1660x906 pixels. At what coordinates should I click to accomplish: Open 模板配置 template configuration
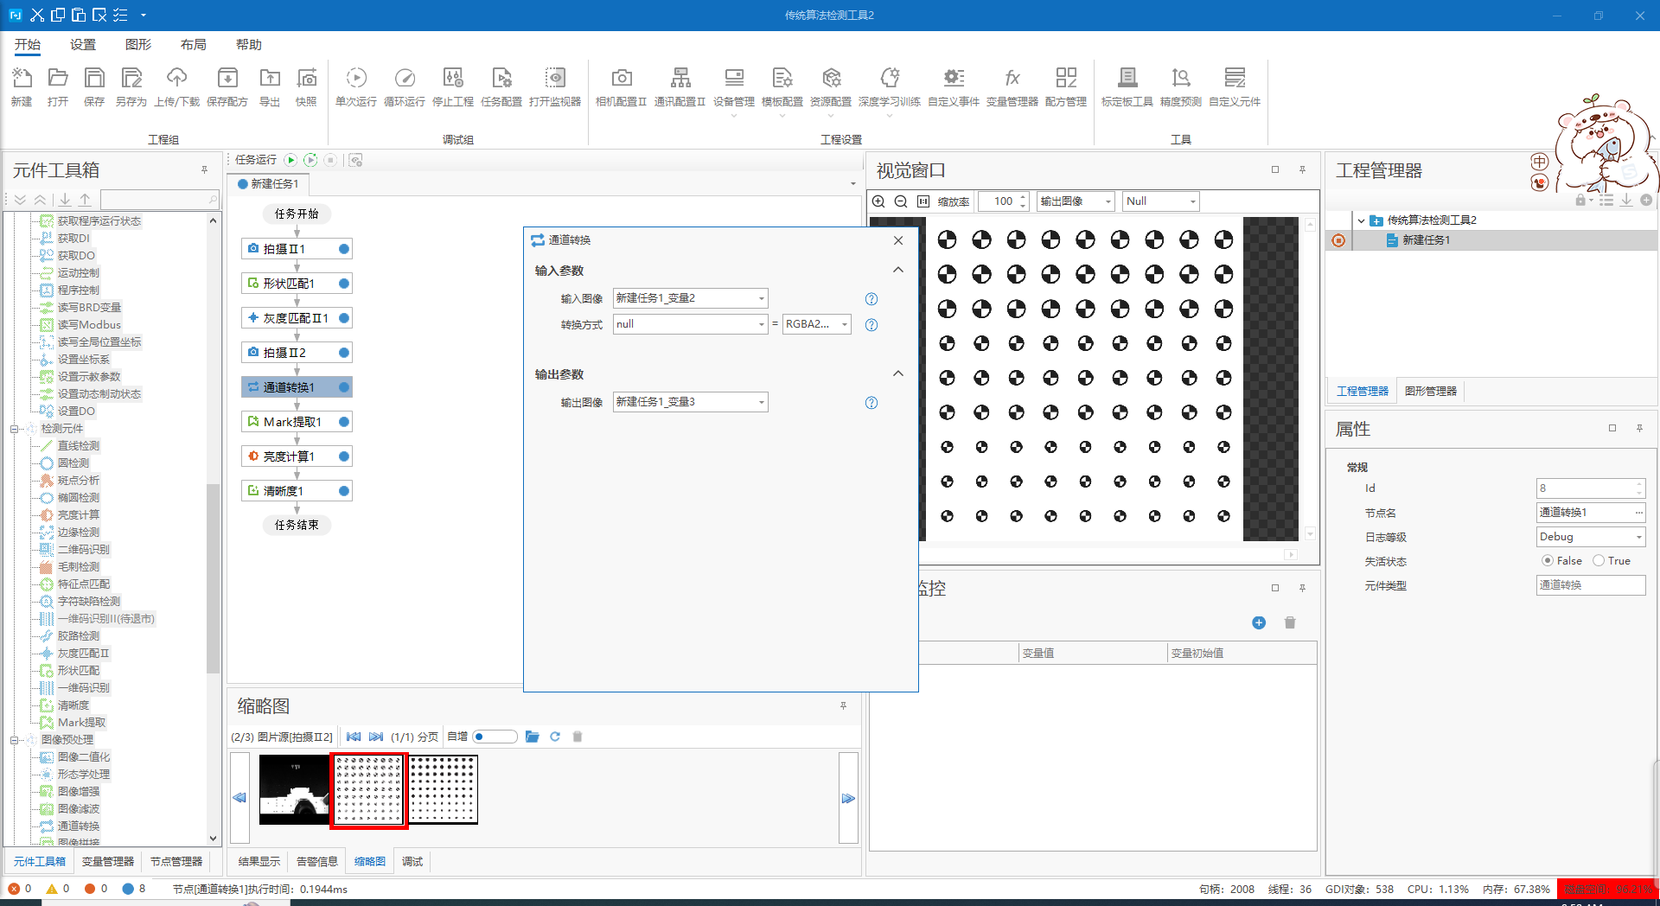782,86
